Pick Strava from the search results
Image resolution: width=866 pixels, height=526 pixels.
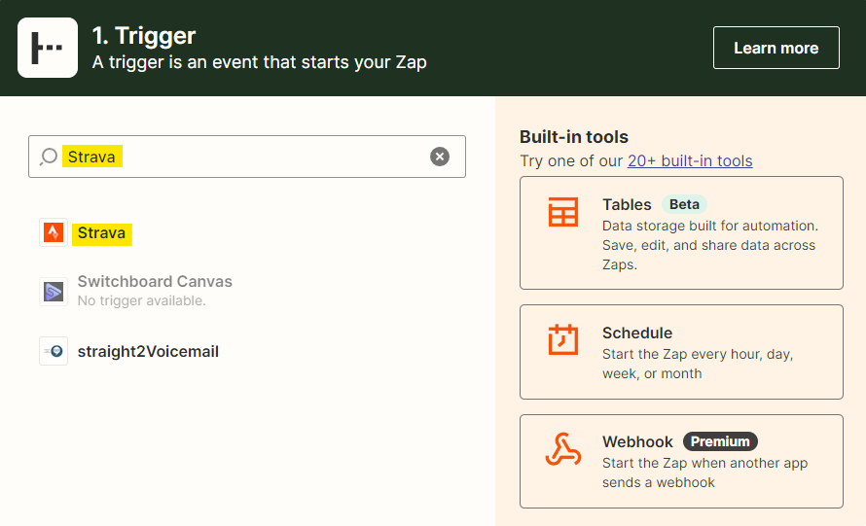[101, 233]
